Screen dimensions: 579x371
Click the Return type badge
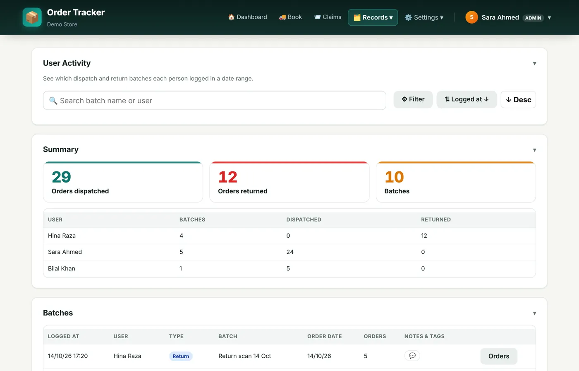click(181, 356)
